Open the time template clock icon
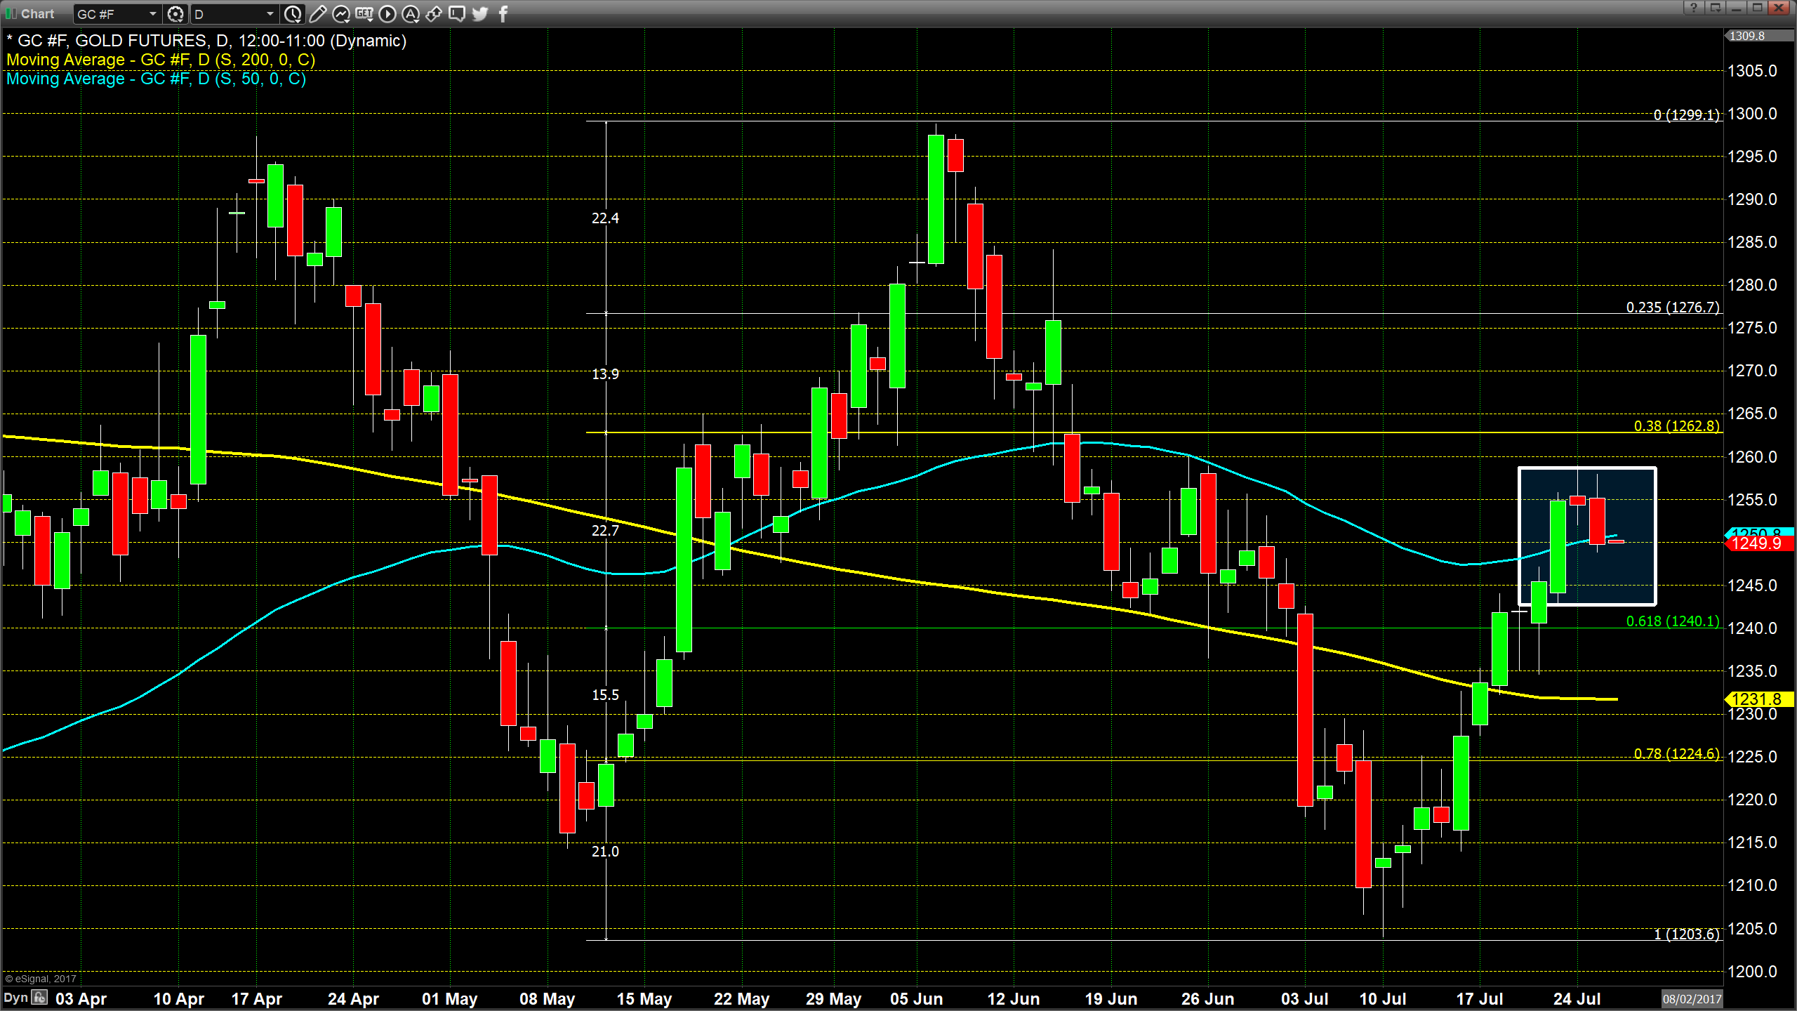 point(293,13)
